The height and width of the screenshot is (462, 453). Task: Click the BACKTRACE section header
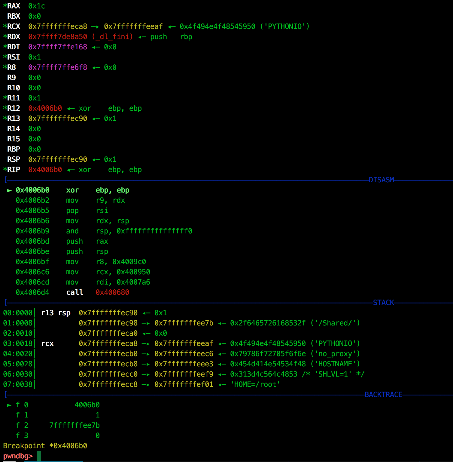coord(383,395)
